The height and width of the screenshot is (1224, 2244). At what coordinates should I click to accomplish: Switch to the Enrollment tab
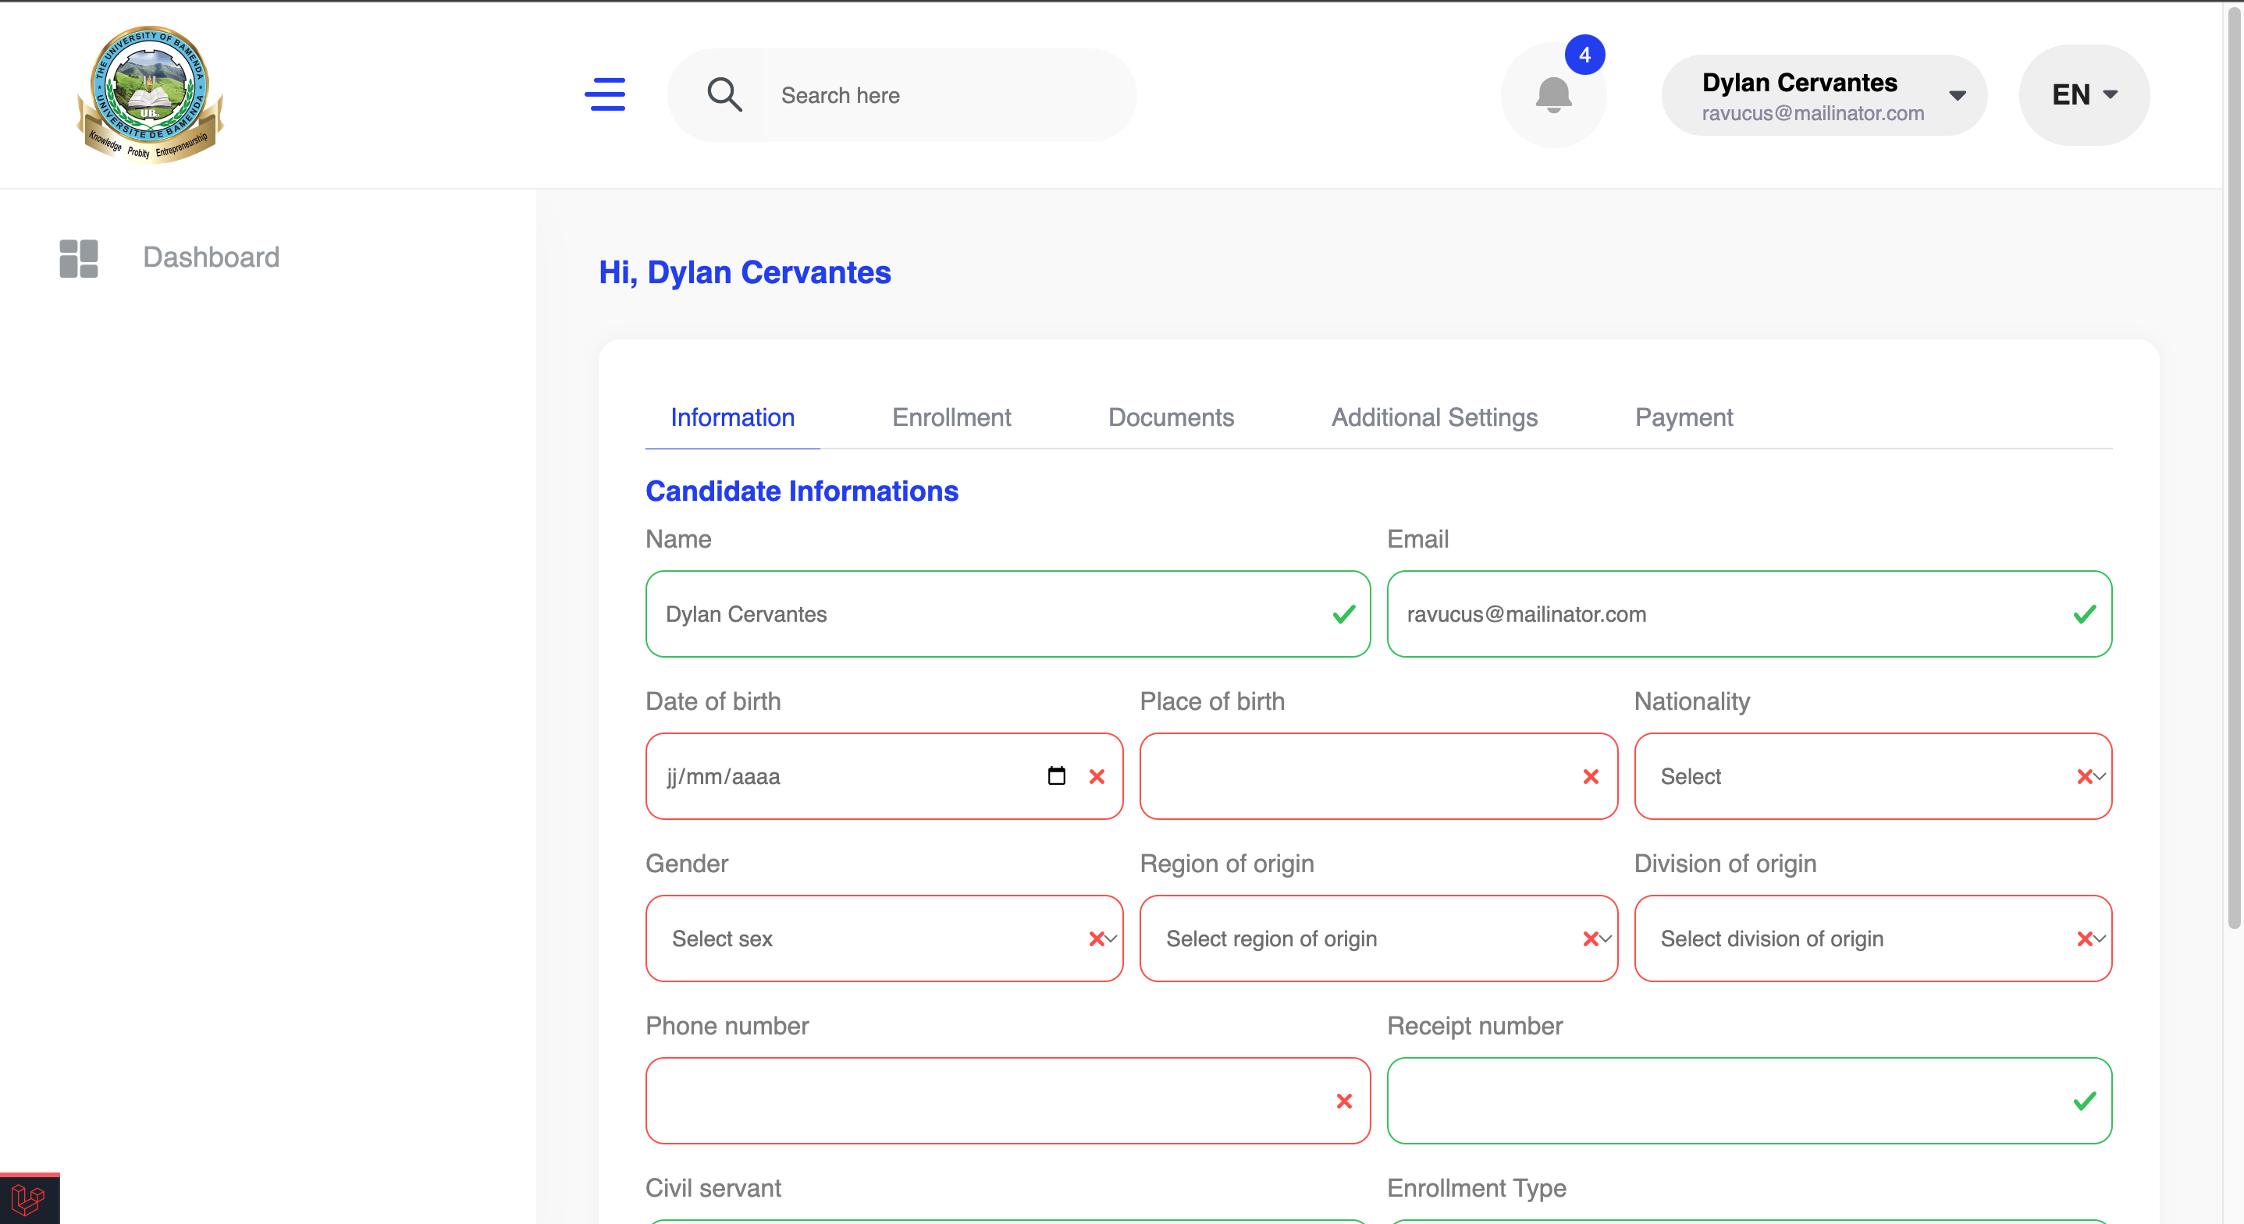pos(951,418)
